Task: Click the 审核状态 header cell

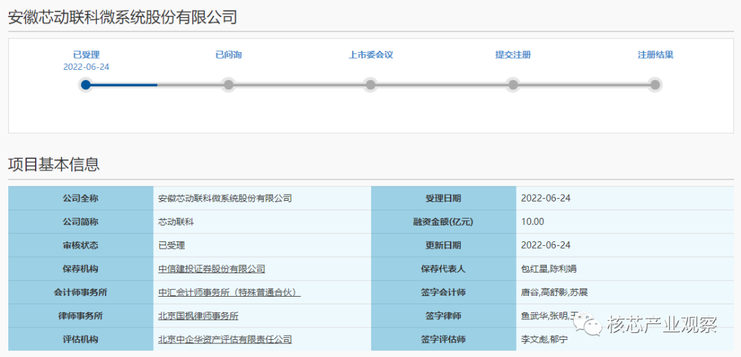Action: coord(80,245)
